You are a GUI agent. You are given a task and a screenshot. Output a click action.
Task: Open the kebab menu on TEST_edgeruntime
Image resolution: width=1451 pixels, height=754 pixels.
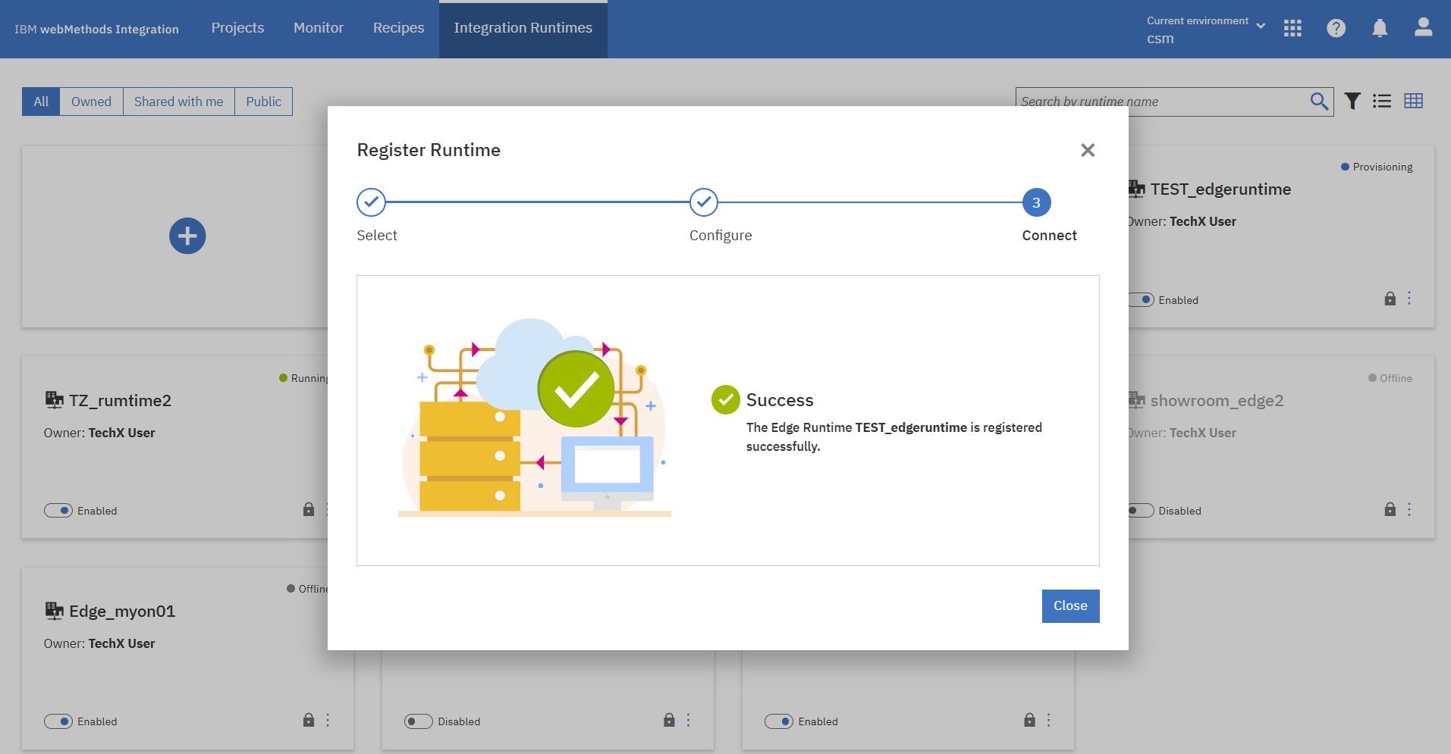[x=1409, y=298]
